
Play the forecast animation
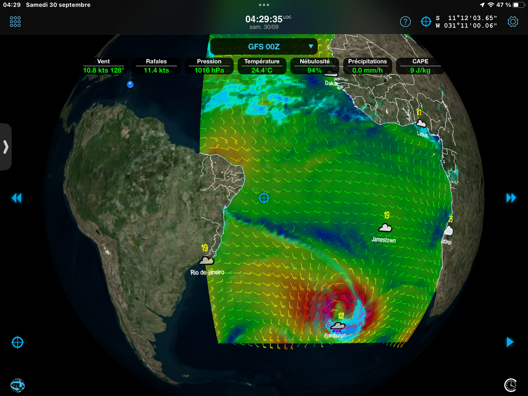[510, 342]
